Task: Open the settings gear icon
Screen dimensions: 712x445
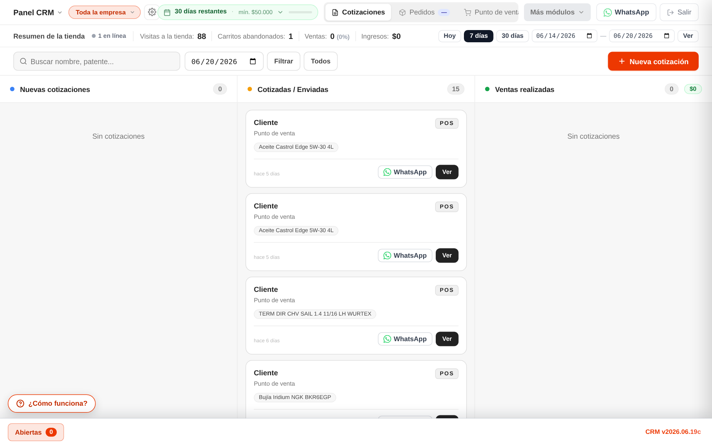Action: click(x=152, y=12)
